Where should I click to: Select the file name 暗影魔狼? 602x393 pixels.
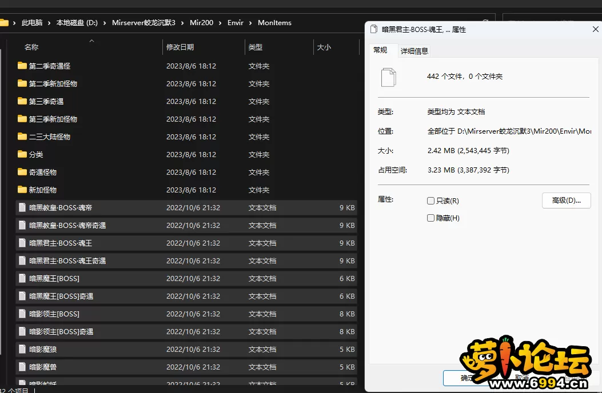pos(43,349)
